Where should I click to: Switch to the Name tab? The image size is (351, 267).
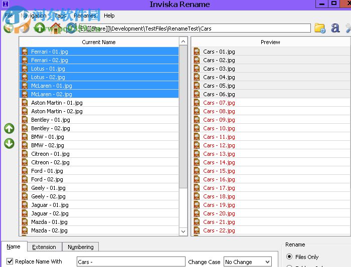pos(14,246)
